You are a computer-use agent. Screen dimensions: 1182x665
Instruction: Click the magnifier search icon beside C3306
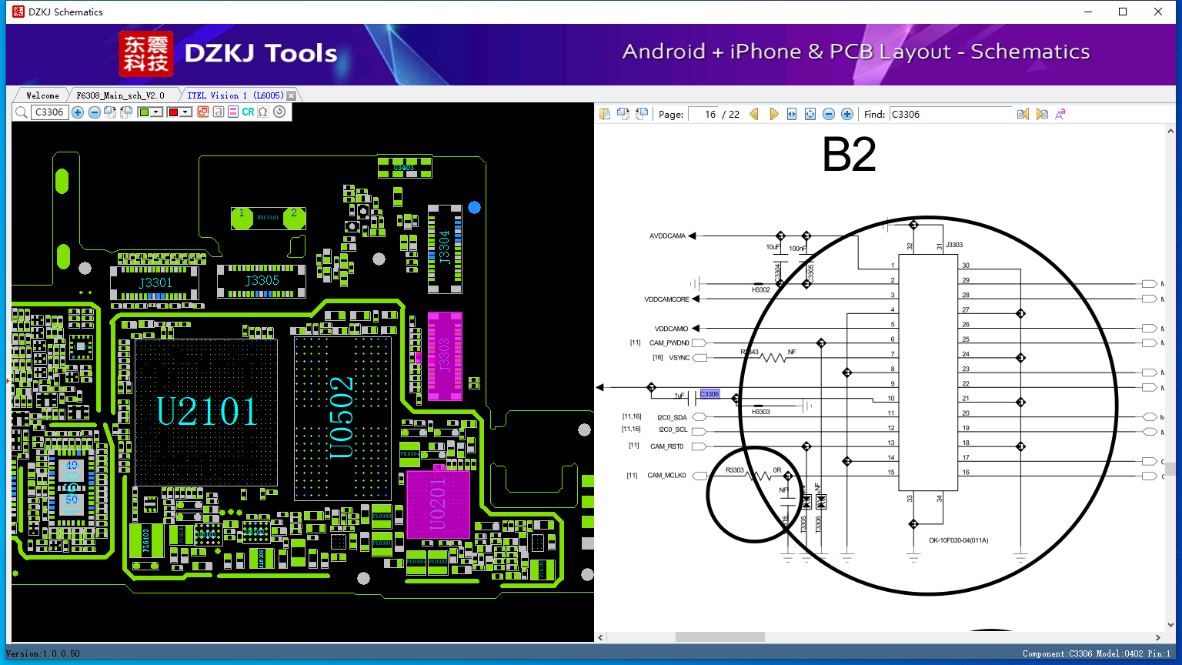tap(22, 112)
